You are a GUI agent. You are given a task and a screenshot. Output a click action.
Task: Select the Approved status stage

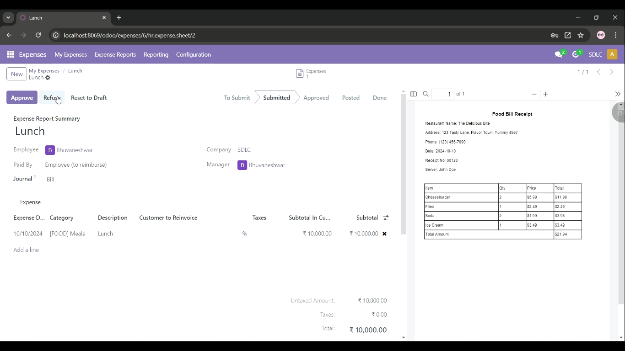coord(316,97)
